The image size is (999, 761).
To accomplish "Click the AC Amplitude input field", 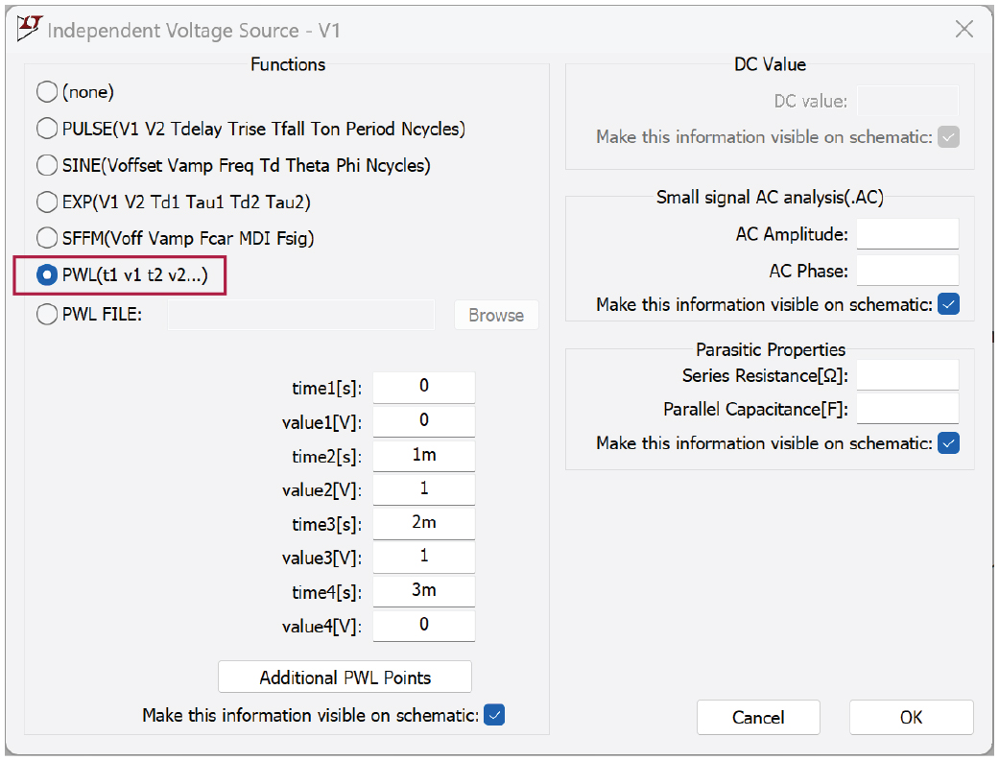I will click(907, 234).
